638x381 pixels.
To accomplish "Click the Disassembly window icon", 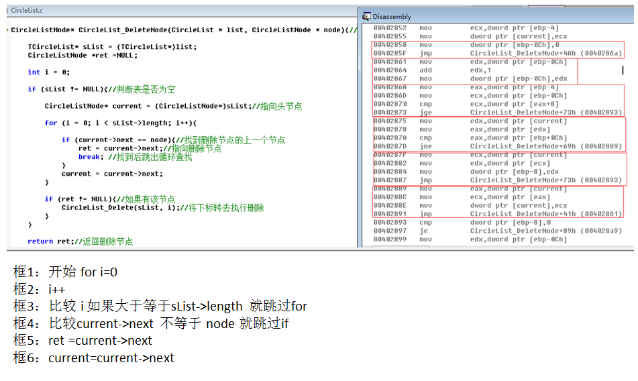I will [366, 16].
